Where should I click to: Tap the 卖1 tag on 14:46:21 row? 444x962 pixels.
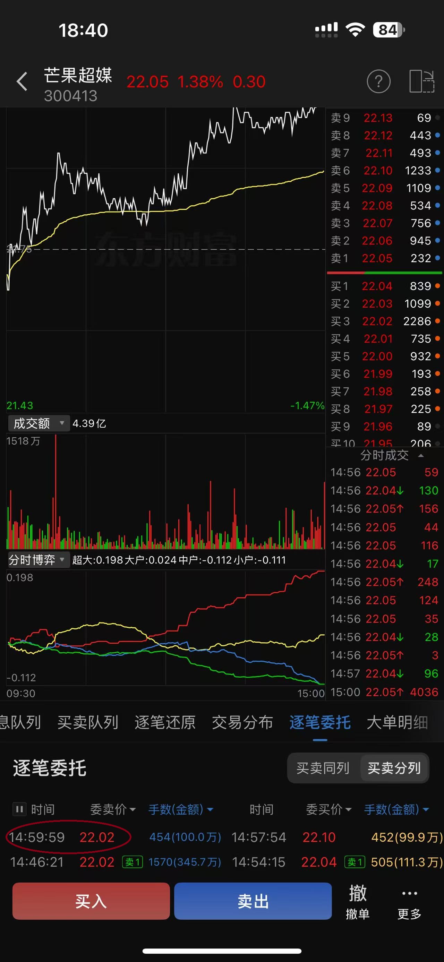point(133,862)
